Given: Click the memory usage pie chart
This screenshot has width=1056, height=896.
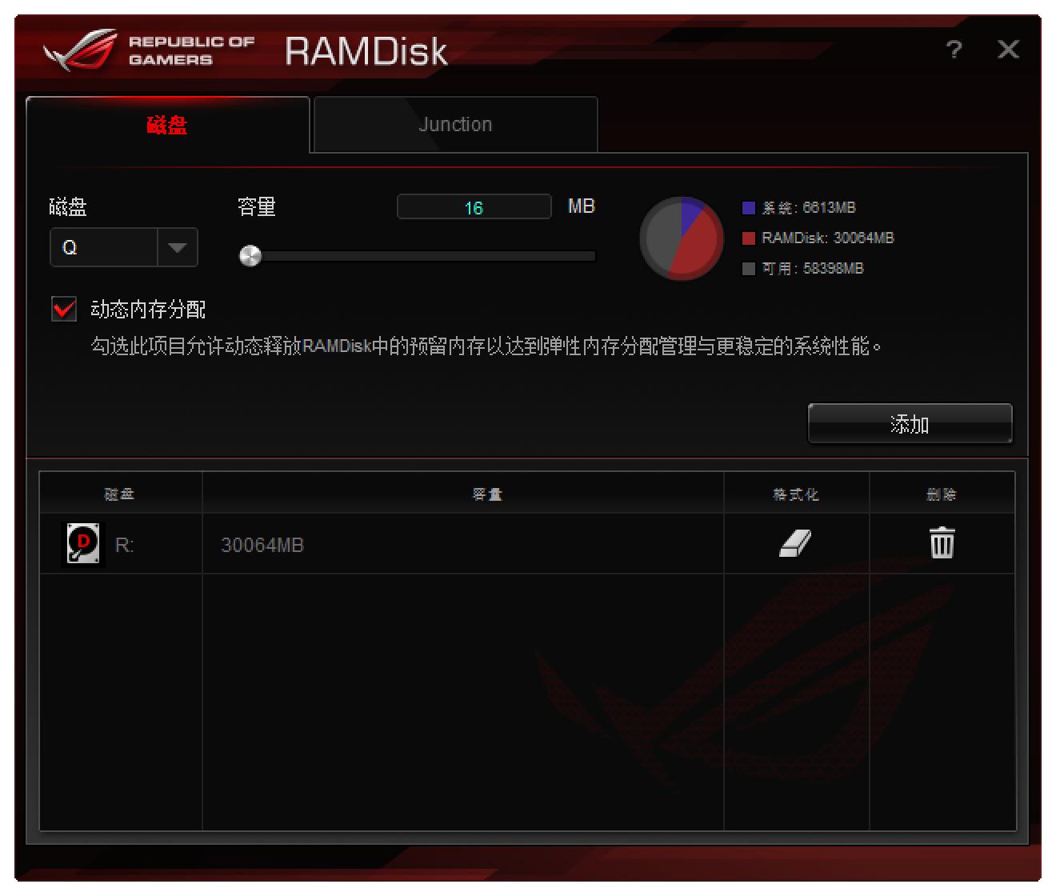Looking at the screenshot, I should tap(681, 238).
